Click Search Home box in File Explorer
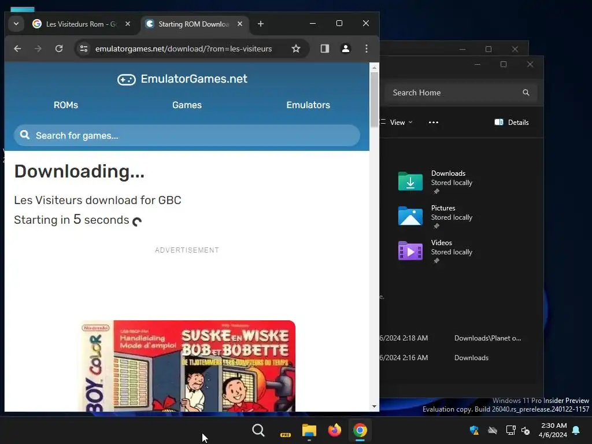 click(461, 92)
